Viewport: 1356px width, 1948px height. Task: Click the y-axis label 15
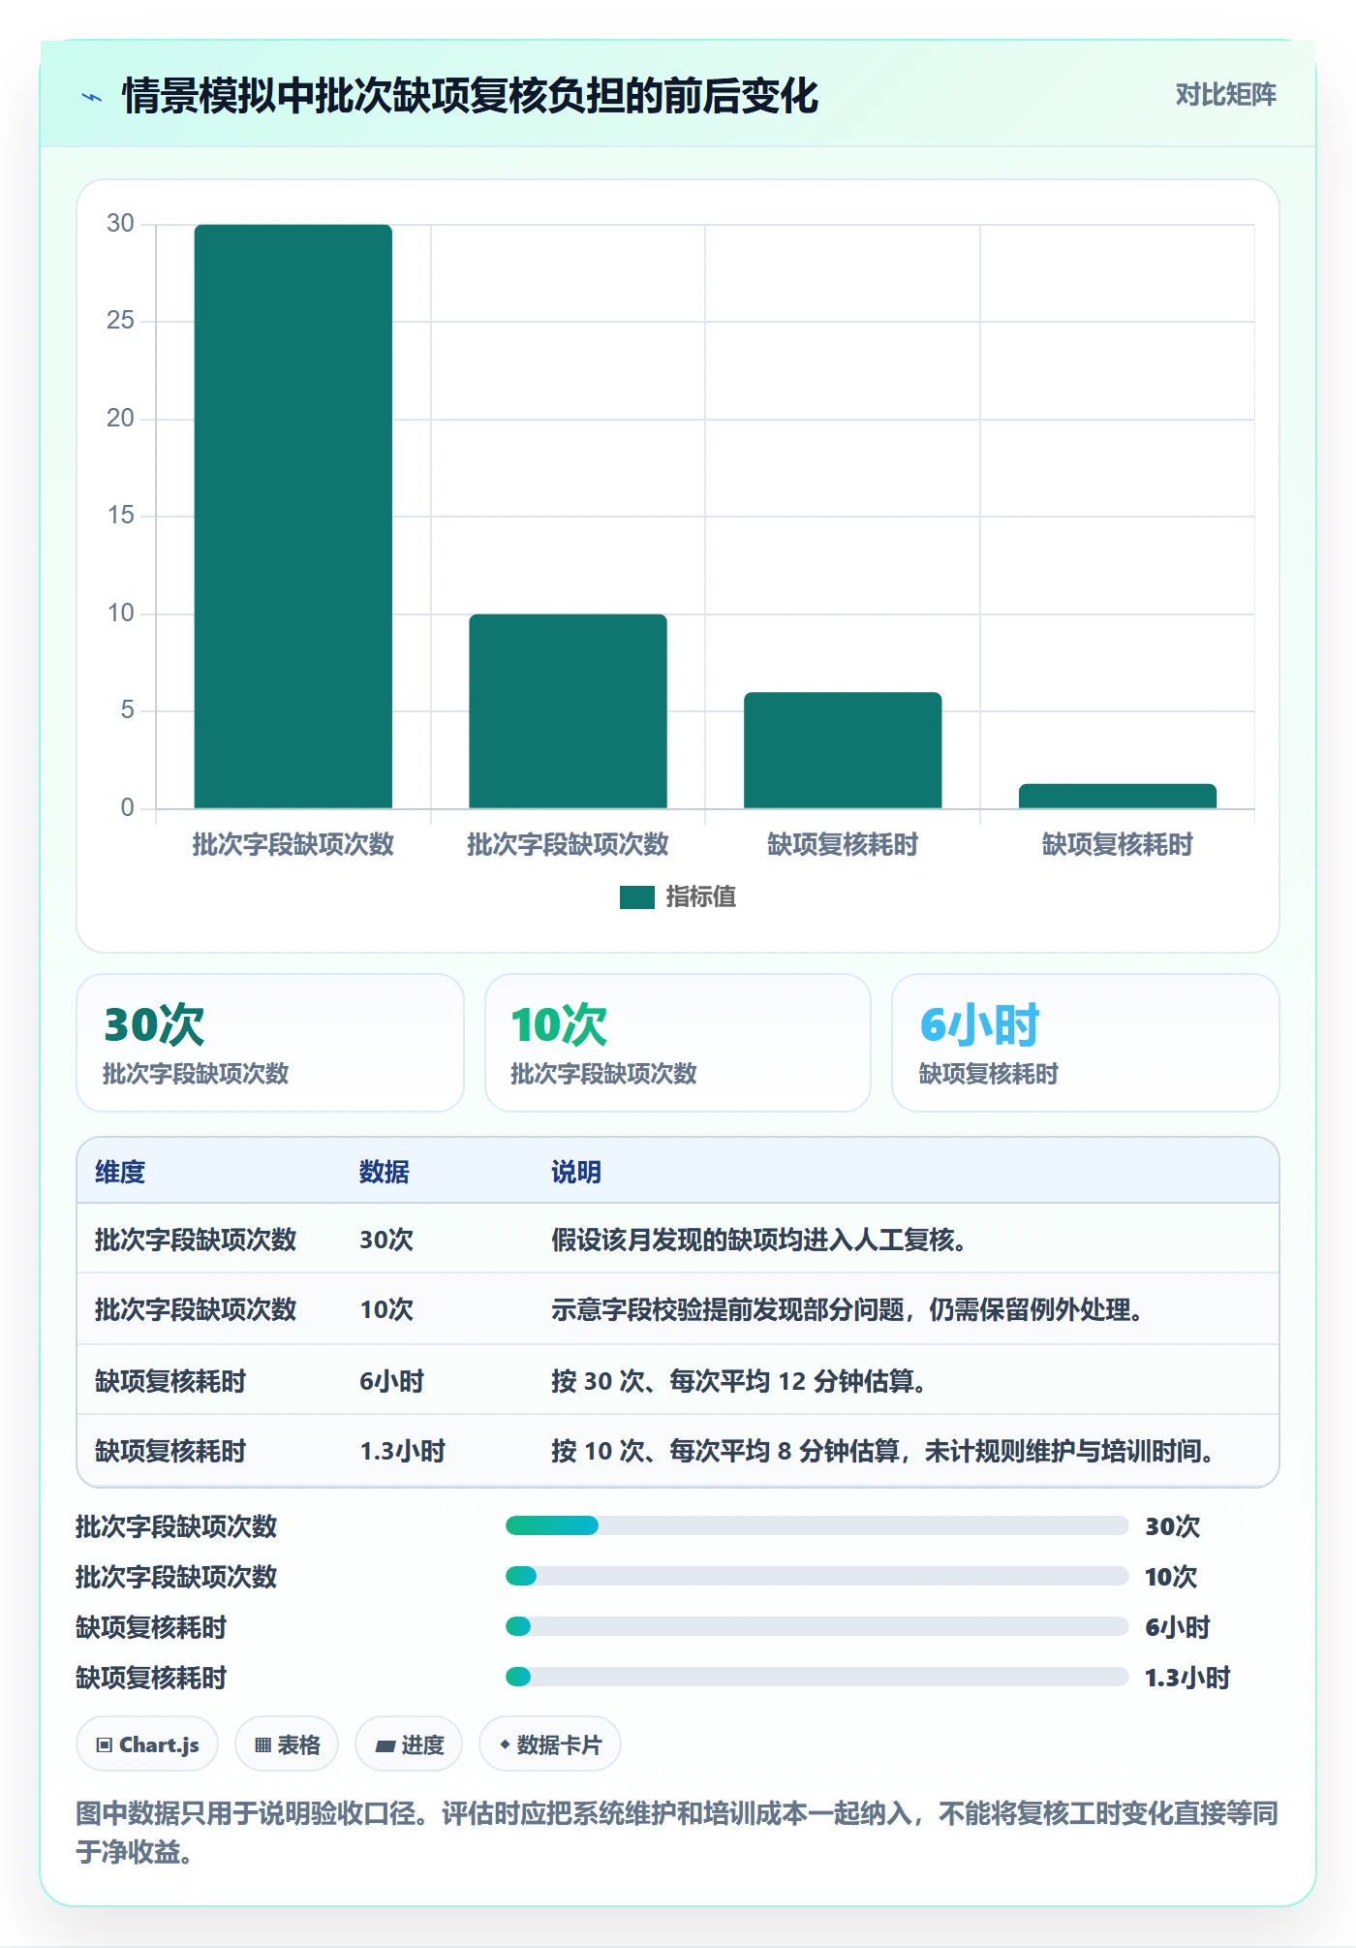tap(120, 516)
